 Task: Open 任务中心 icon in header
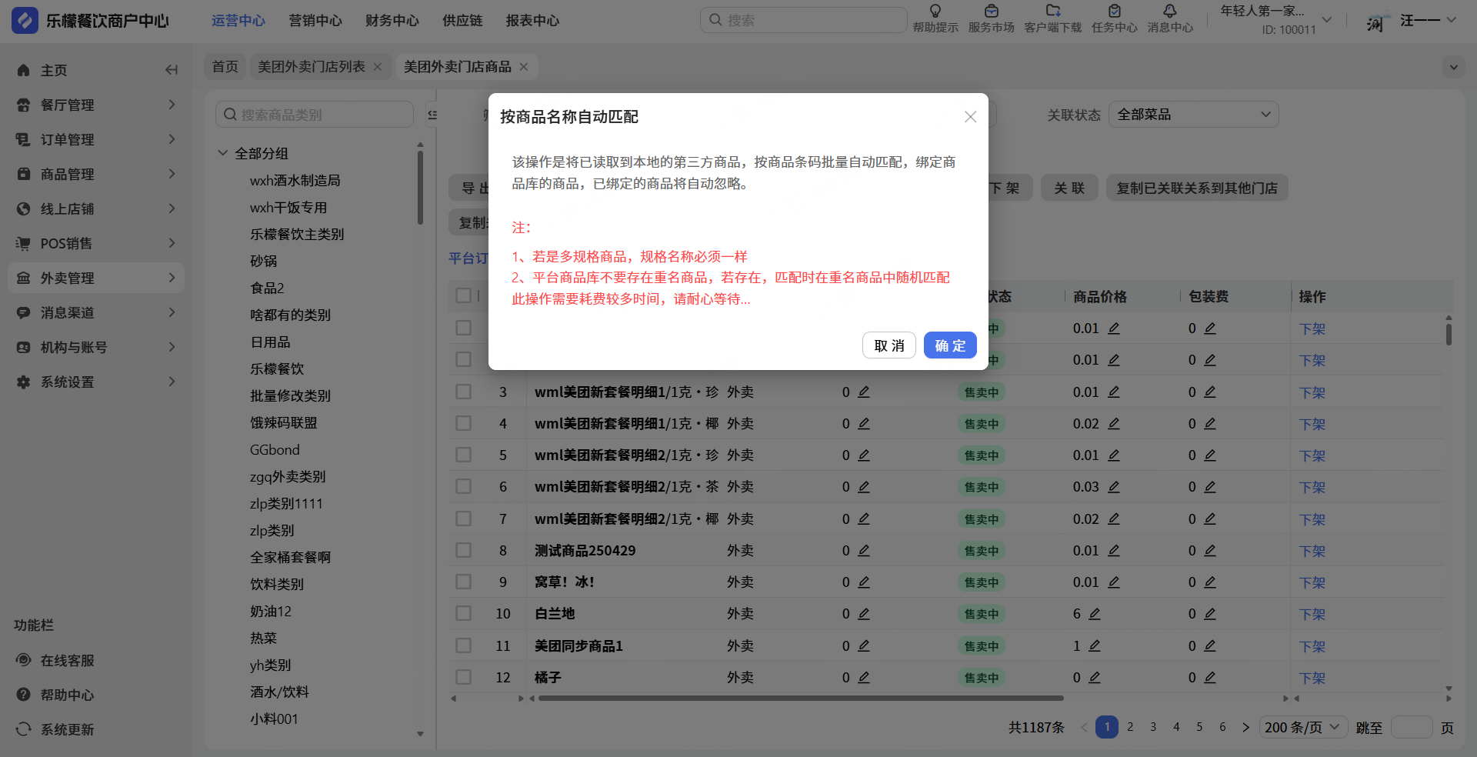tap(1114, 12)
